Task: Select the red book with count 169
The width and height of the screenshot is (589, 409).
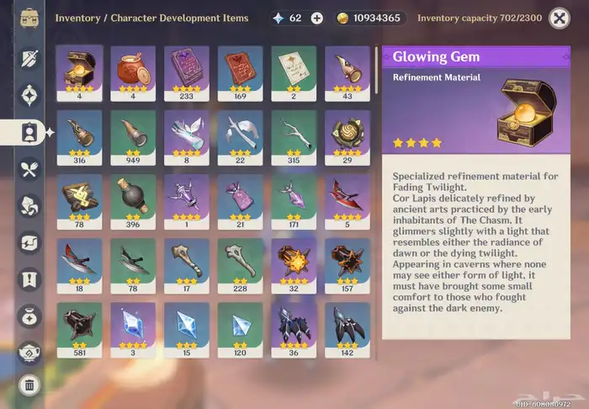Action: pos(240,73)
